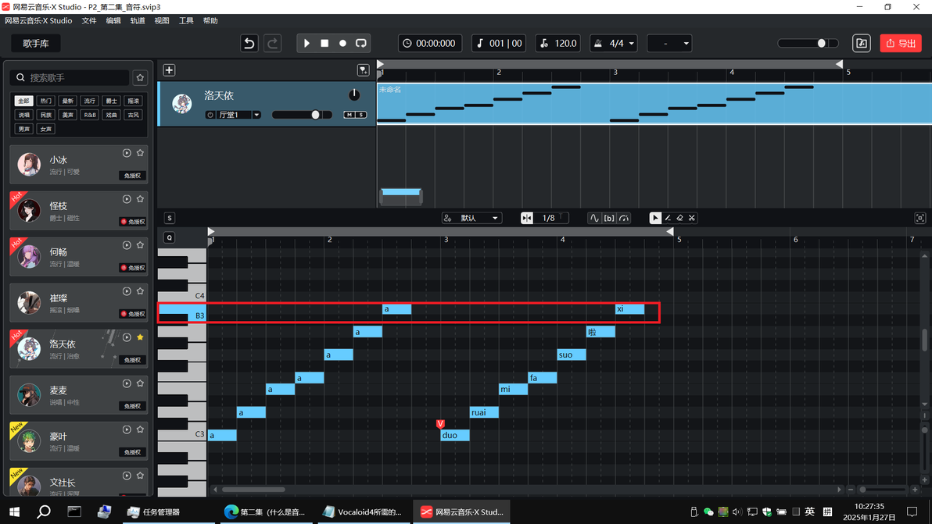Toggle favorite star for singer 怪枝
This screenshot has height=524, width=932.
point(140,199)
